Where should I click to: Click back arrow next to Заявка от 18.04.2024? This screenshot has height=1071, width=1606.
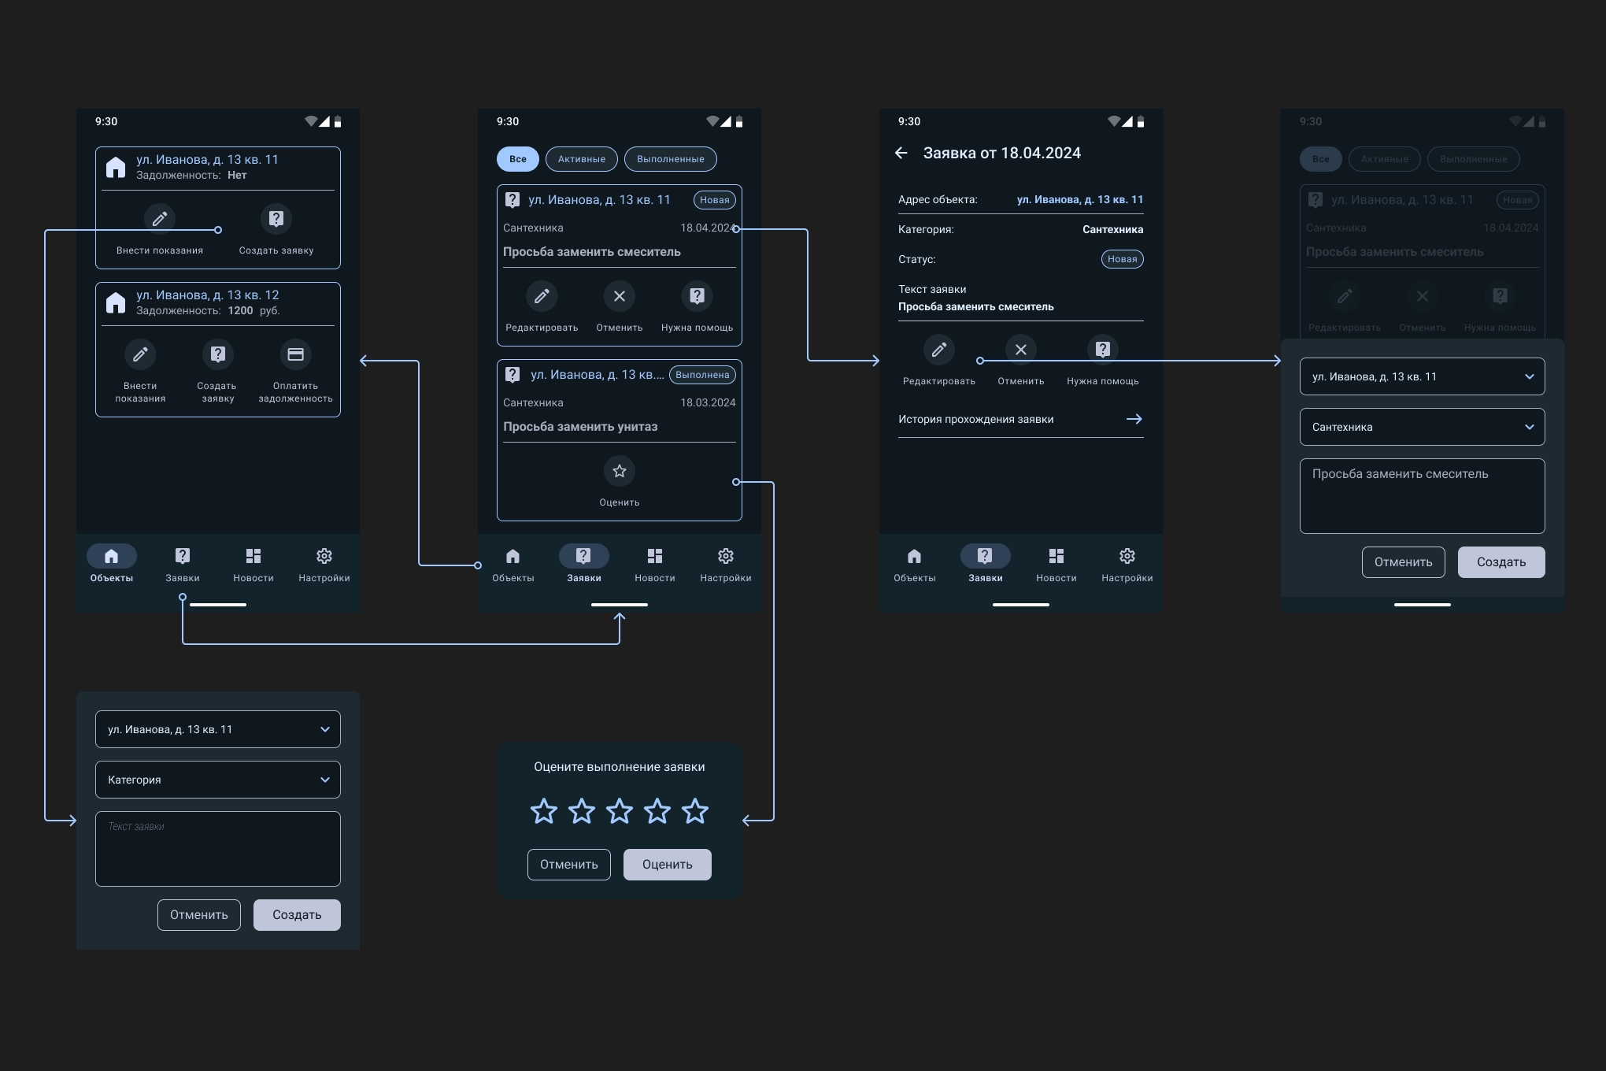[x=901, y=153]
